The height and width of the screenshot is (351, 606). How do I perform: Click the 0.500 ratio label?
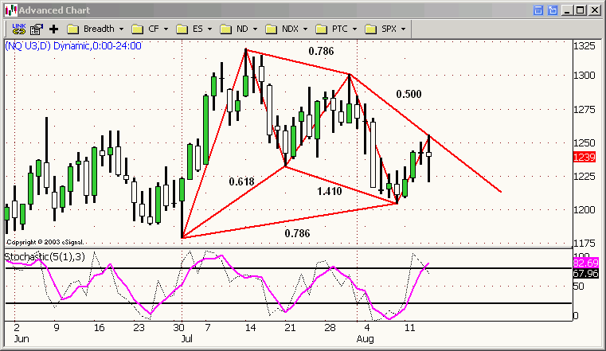pyautogui.click(x=409, y=94)
